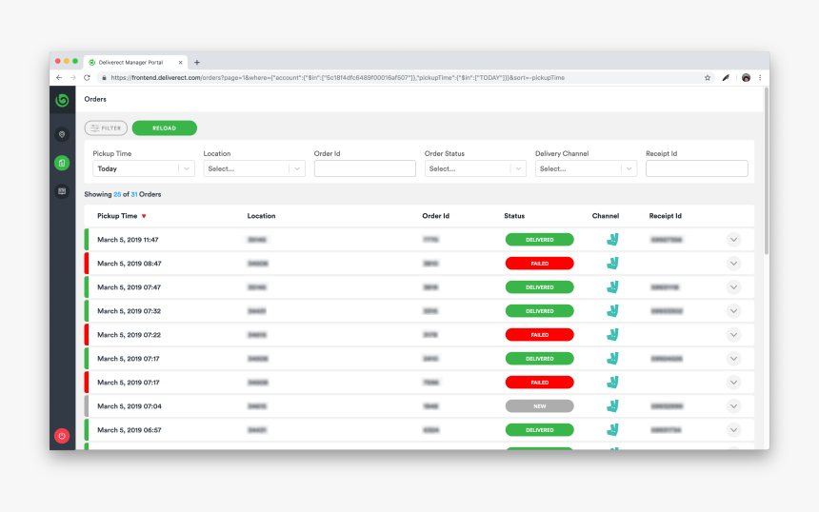Refresh page with browser reload icon

pos(88,78)
